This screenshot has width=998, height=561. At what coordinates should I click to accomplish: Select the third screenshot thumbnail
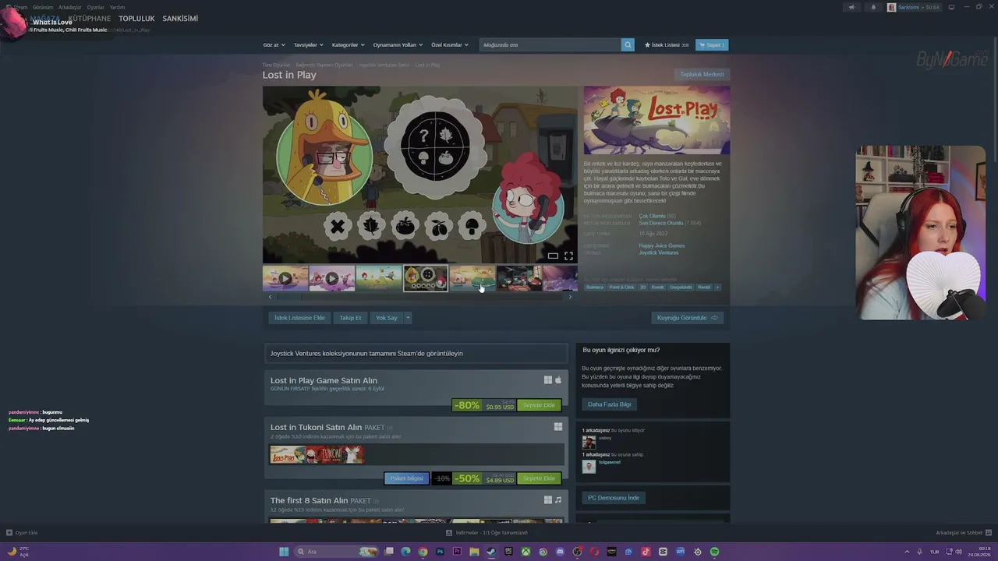[x=379, y=278]
